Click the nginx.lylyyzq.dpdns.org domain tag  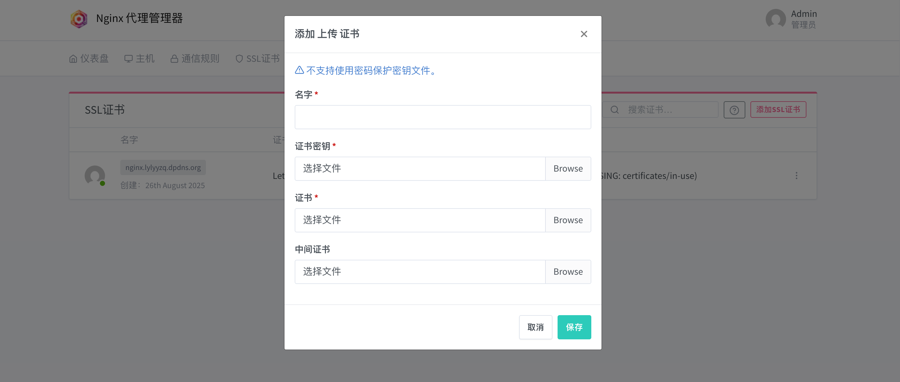[163, 167]
